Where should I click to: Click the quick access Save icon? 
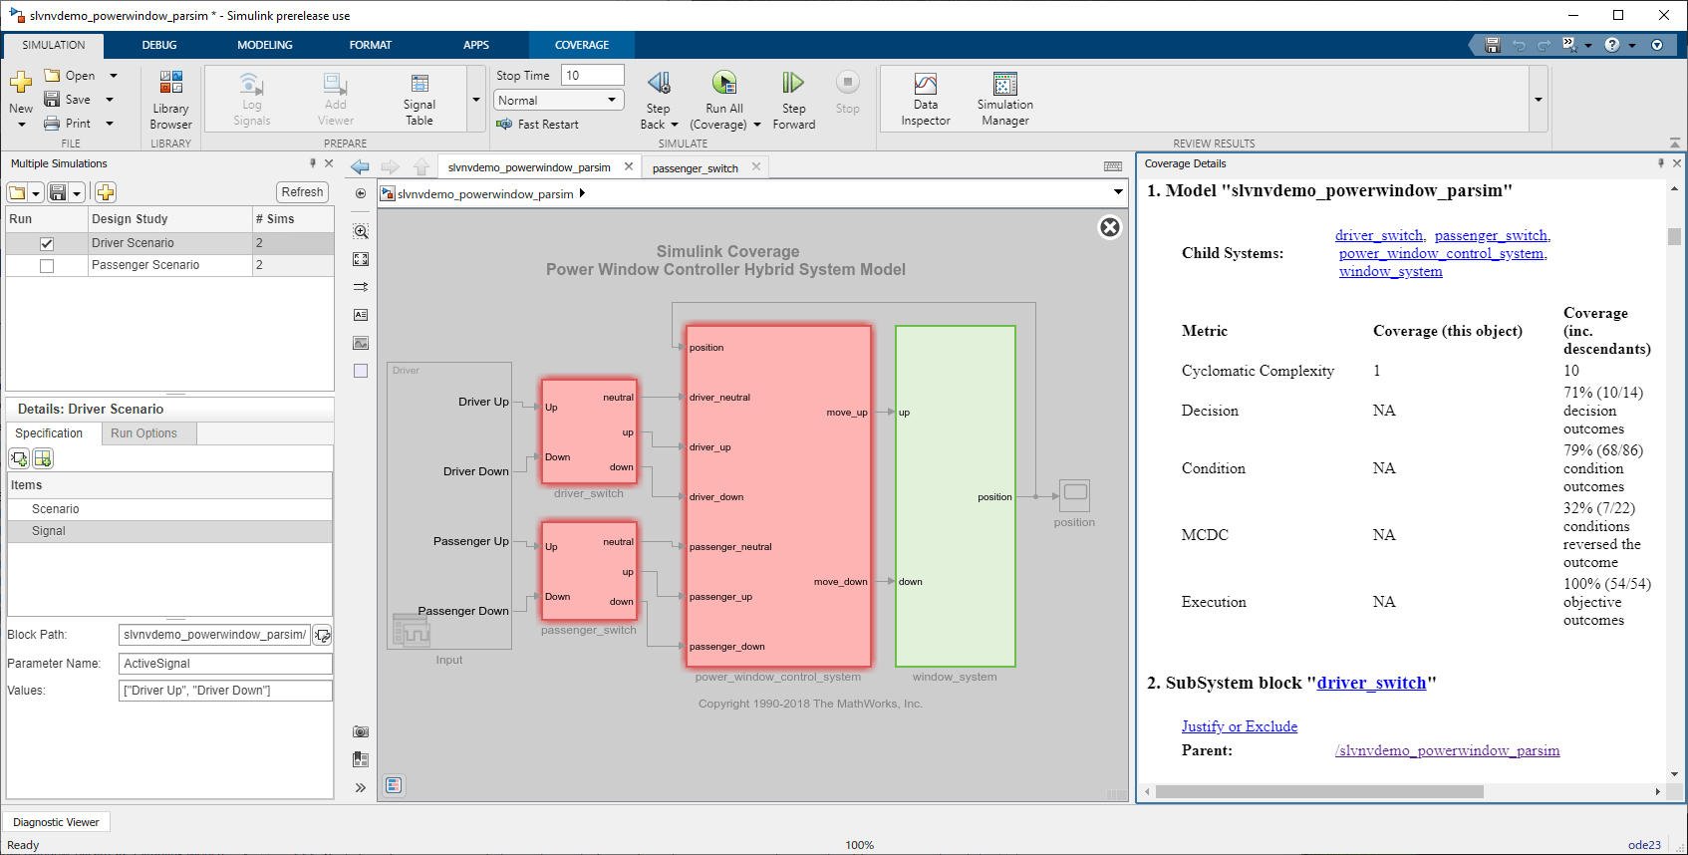pos(1493,45)
